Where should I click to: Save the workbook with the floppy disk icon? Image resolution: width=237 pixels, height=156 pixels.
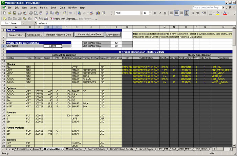pyautogui.click(x=15, y=13)
